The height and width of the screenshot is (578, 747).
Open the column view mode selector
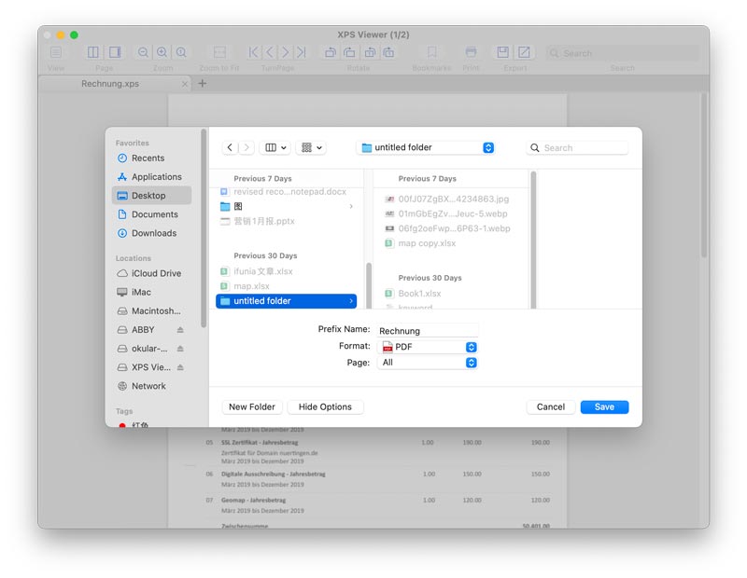point(275,147)
